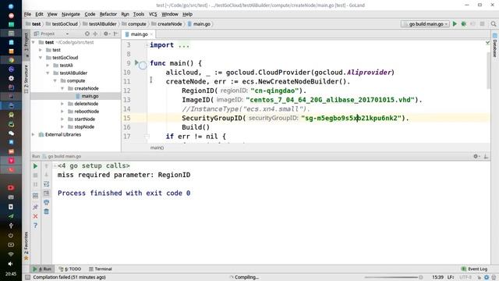Open go build main.go configuration dropdown
499x281 pixels.
[x=425, y=24]
